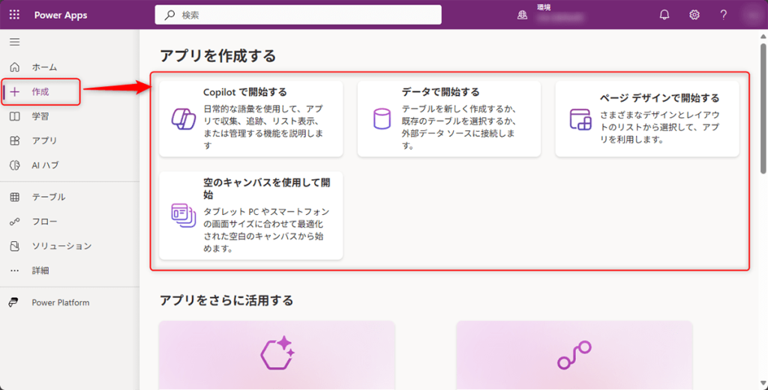768x390 pixels.
Task: Open テーブル in sidebar
Action: [x=49, y=197]
